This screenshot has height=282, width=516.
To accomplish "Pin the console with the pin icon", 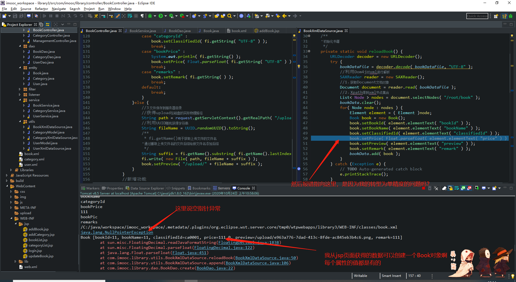I will point(477,188).
